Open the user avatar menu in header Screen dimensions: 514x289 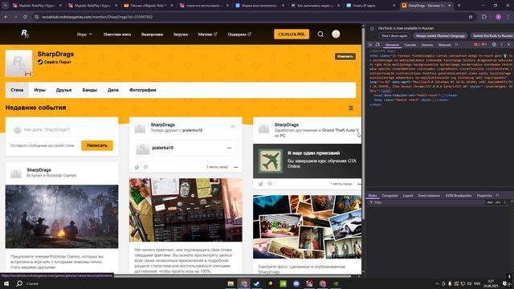(x=336, y=34)
